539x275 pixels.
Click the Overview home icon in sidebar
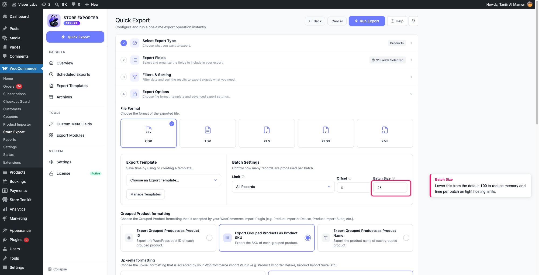51,63
